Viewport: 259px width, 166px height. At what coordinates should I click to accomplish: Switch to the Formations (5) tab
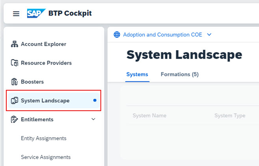pos(179,74)
